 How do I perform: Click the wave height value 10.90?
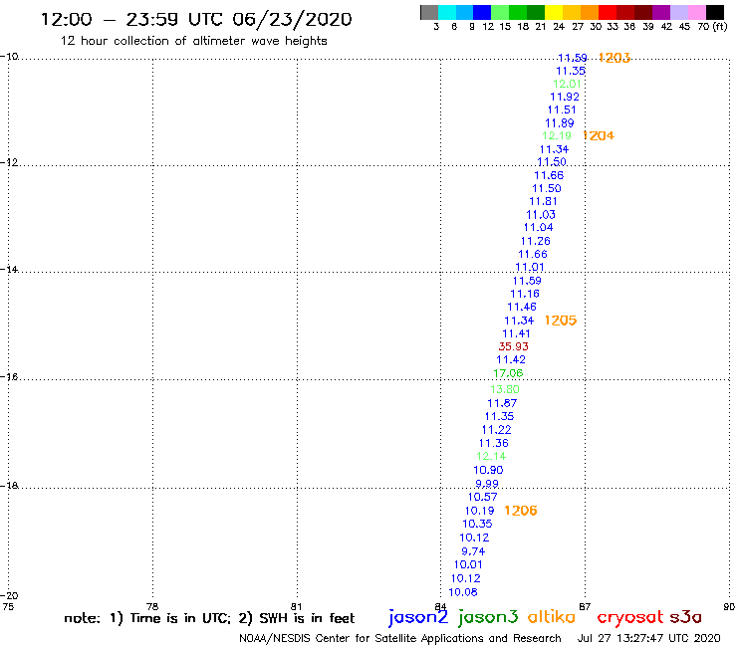(x=488, y=471)
